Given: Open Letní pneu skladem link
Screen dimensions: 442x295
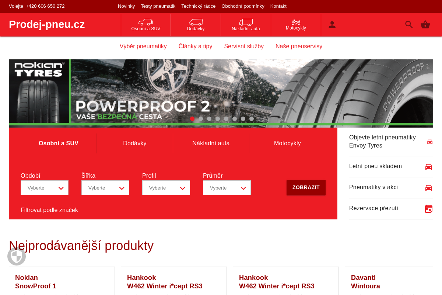Looking at the screenshot, I should [375, 166].
